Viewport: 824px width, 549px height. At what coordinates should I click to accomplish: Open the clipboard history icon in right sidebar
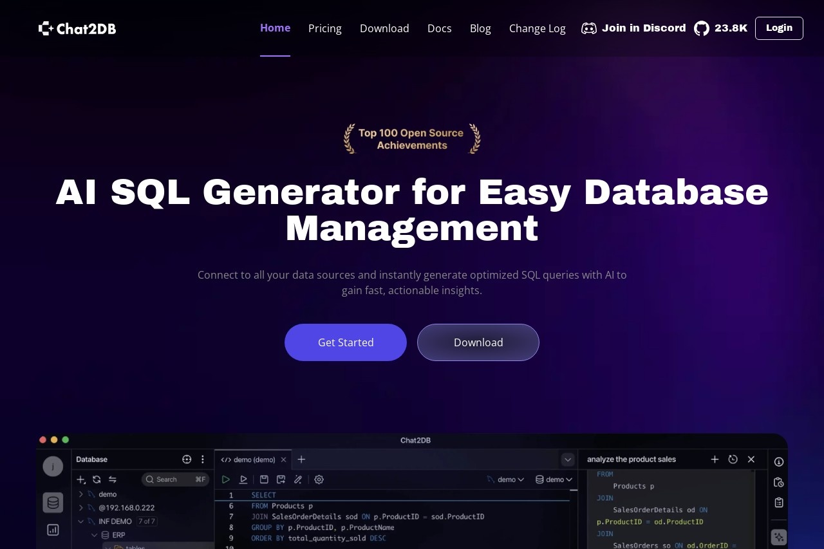click(x=779, y=482)
